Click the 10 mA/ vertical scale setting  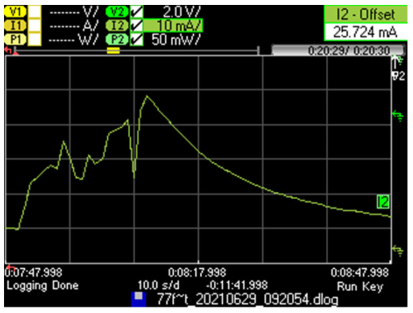tap(174, 25)
